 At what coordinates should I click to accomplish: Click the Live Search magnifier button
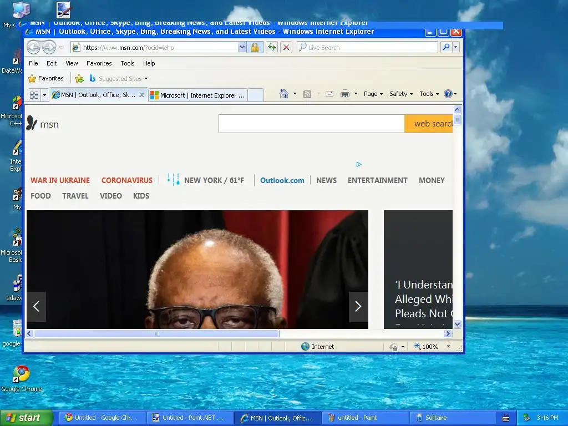tap(447, 47)
